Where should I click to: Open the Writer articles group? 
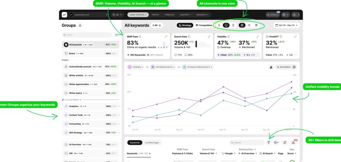pyautogui.click(x=91, y=75)
